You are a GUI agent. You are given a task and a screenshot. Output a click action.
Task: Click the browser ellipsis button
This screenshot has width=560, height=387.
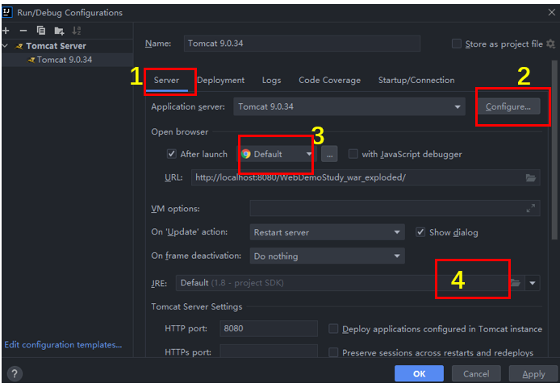[329, 154]
